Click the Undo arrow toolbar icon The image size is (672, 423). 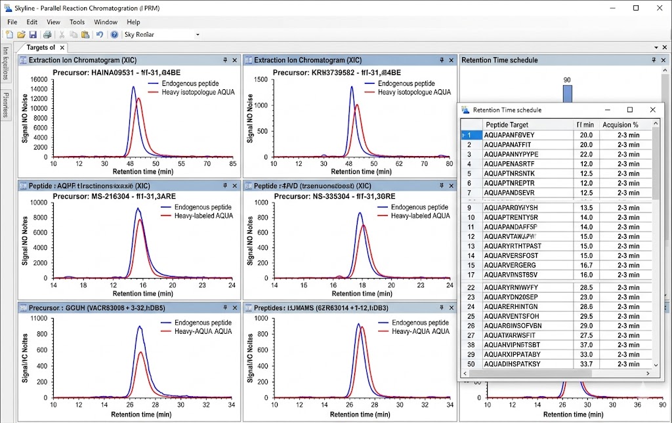(x=100, y=35)
